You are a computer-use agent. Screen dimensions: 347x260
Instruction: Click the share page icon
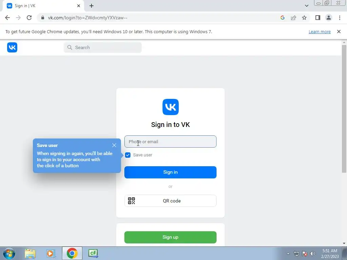coord(293,18)
